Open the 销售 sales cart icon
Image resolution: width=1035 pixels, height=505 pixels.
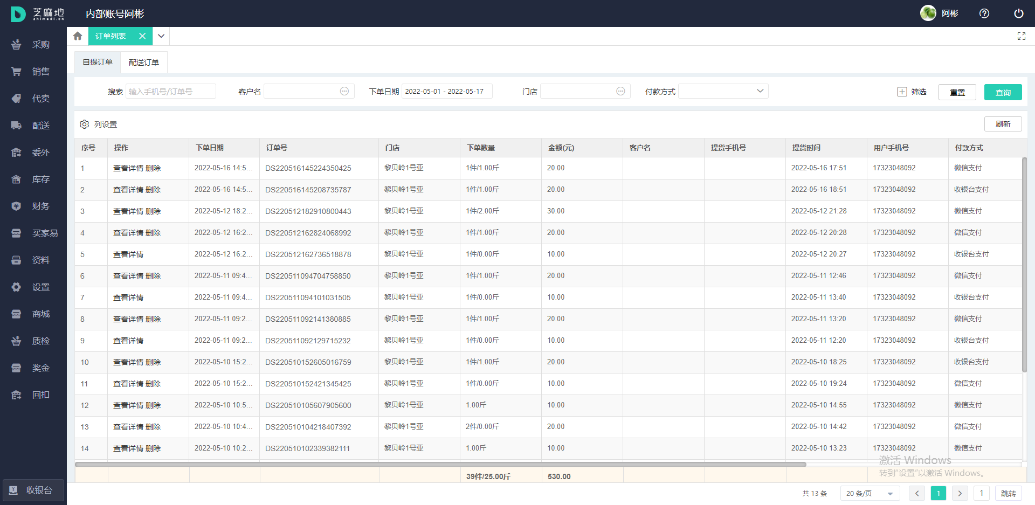click(16, 72)
